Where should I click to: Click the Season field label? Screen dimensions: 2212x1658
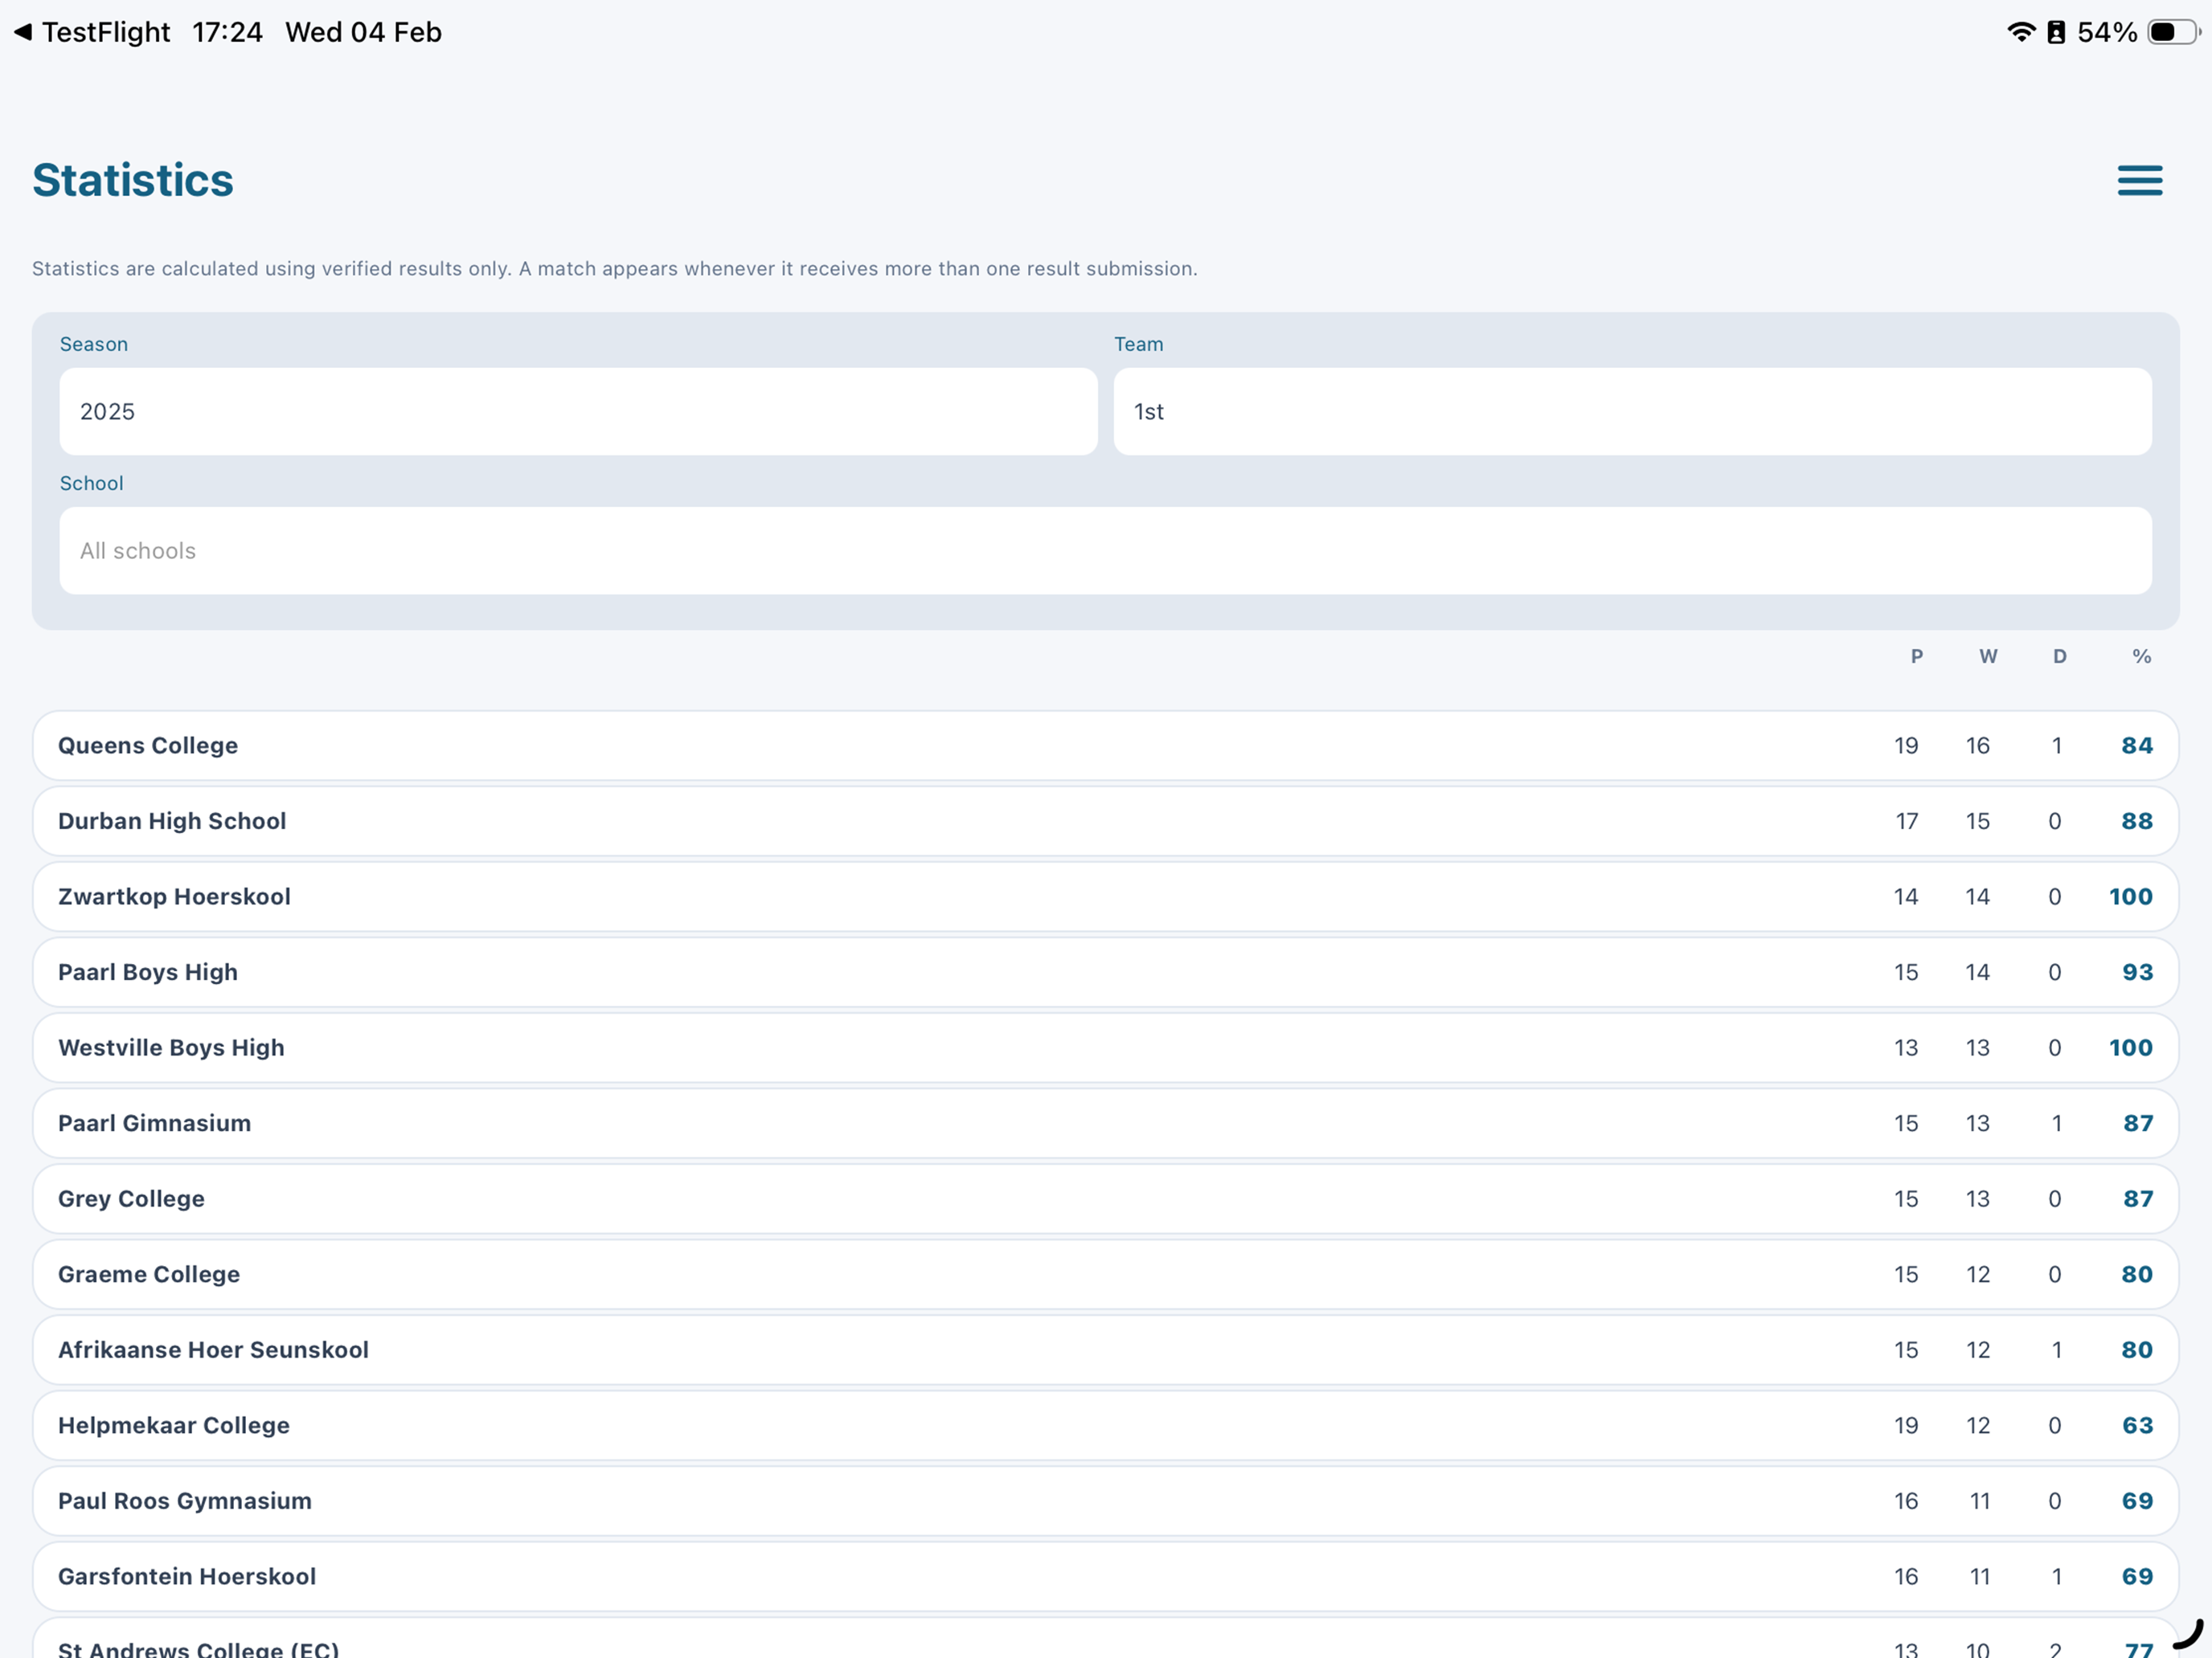point(94,344)
